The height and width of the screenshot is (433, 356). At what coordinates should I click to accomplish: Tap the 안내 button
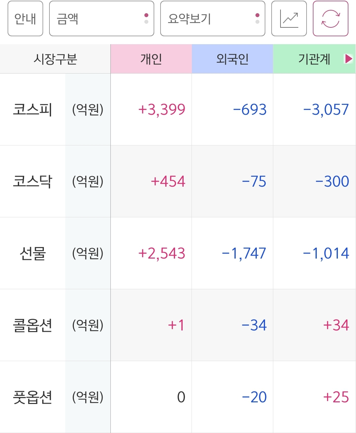tap(25, 18)
